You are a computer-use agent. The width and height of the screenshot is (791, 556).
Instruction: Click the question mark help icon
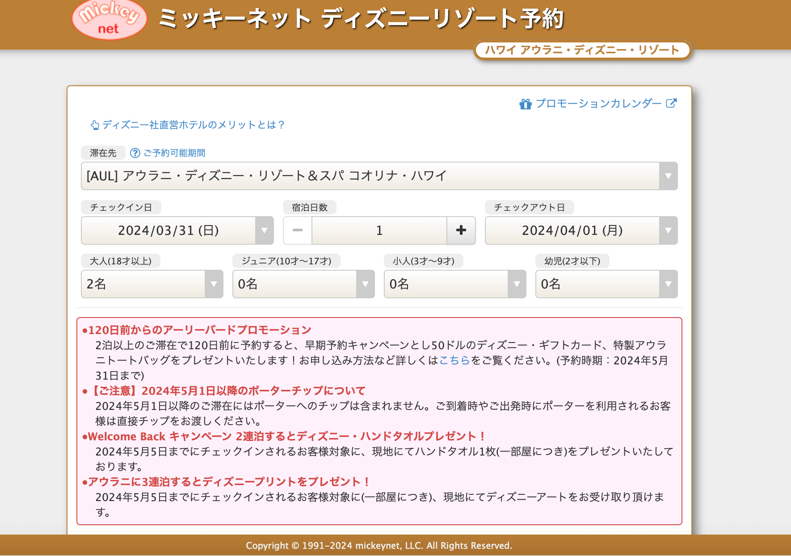[135, 153]
